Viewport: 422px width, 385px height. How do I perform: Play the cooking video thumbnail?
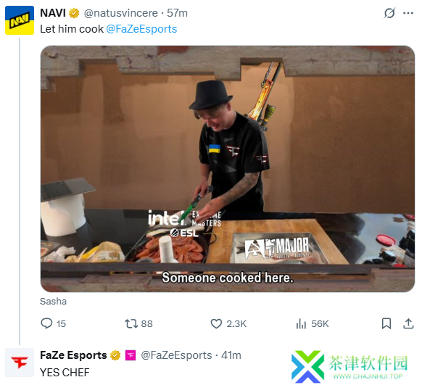[228, 169]
